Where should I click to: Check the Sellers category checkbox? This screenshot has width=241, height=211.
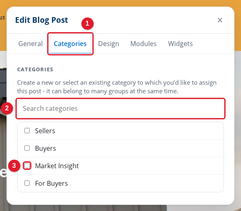point(27,131)
